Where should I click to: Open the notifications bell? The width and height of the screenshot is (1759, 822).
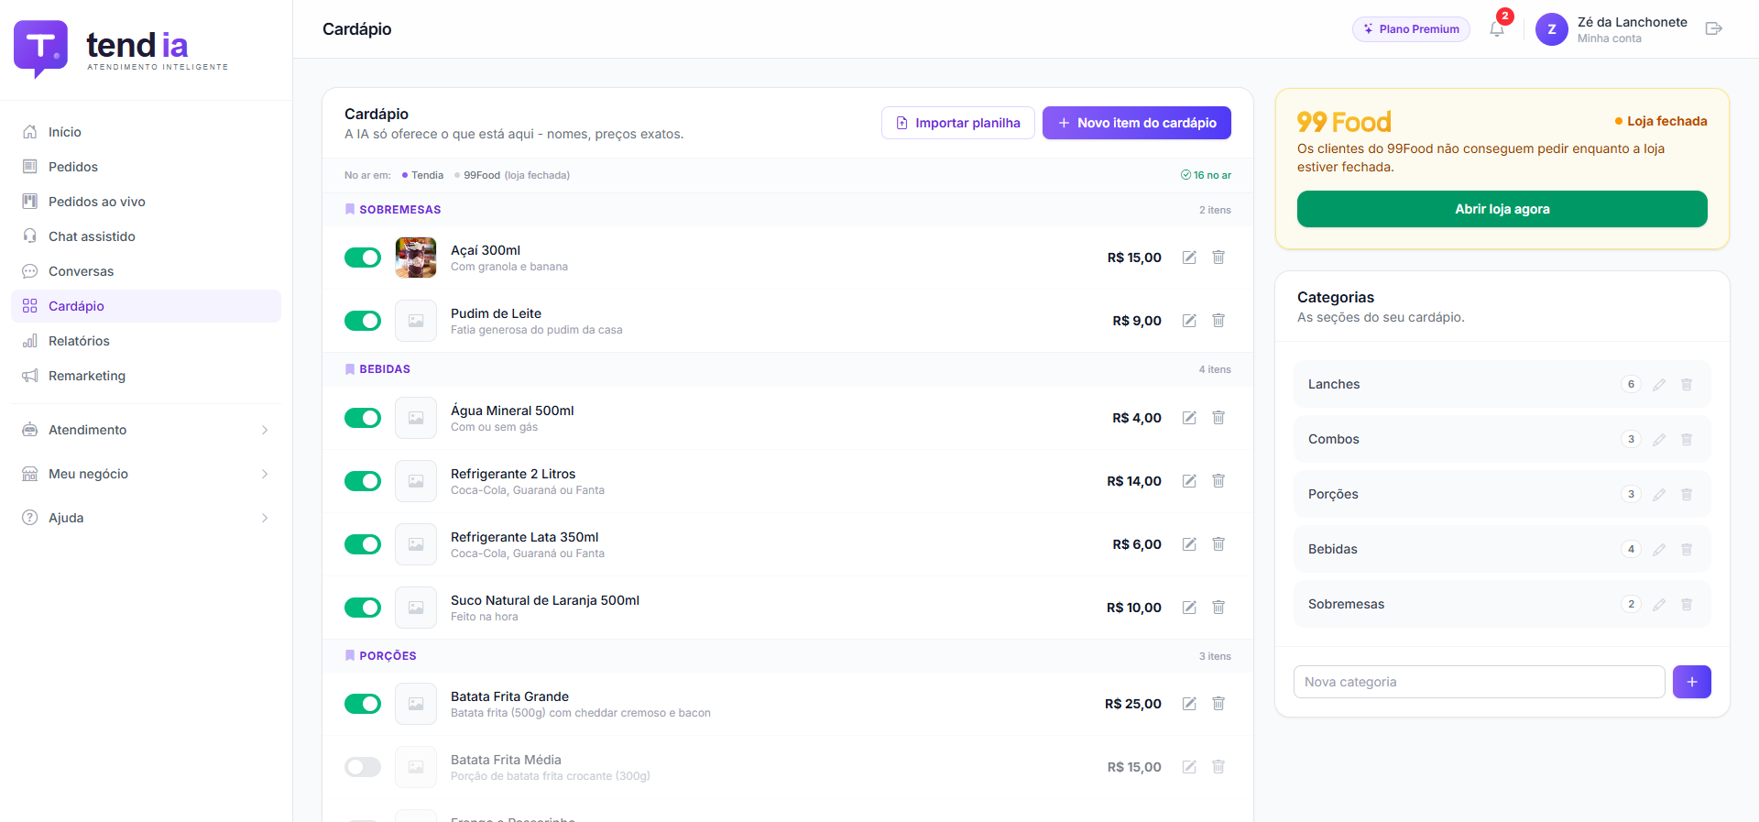click(x=1497, y=29)
